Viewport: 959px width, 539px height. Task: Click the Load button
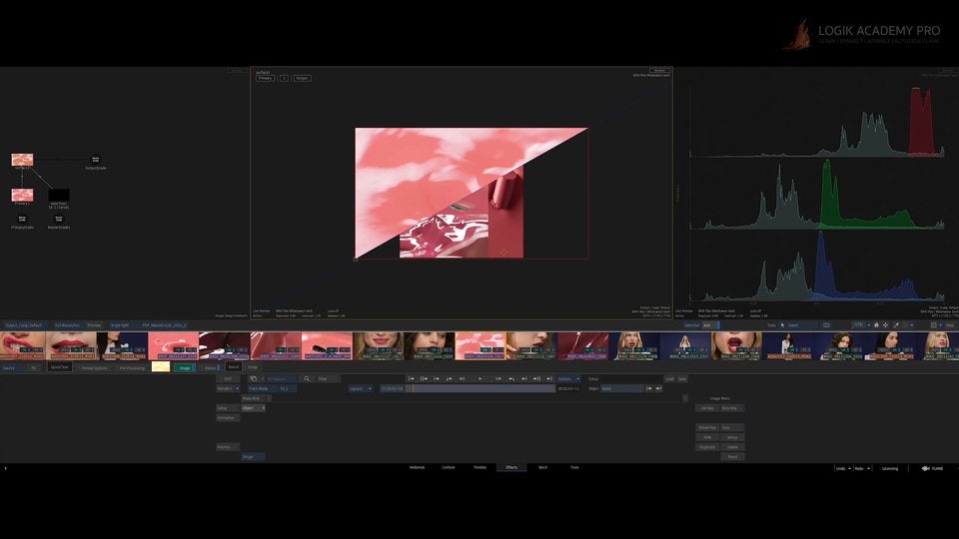coord(669,379)
